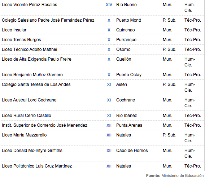The width and height of the screenshot is (205, 178).
Task: Open the X region link beside Puerto Montt
Action: [109, 20]
